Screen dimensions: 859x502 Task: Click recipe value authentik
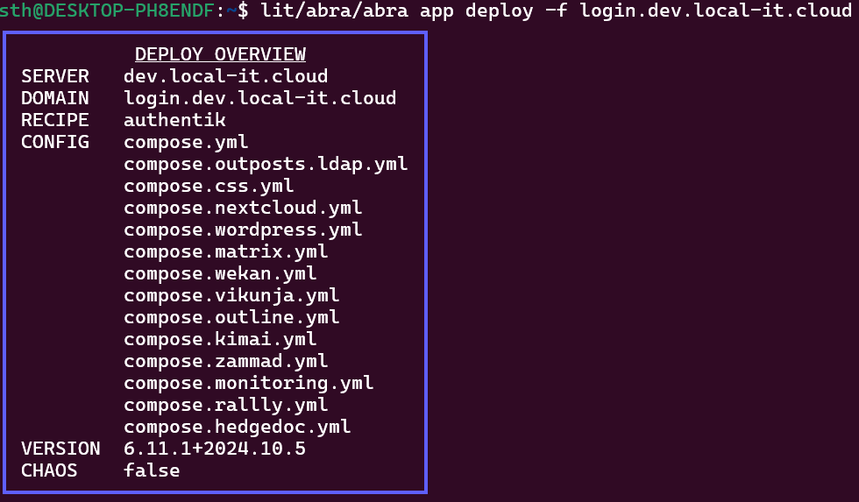click(x=174, y=120)
